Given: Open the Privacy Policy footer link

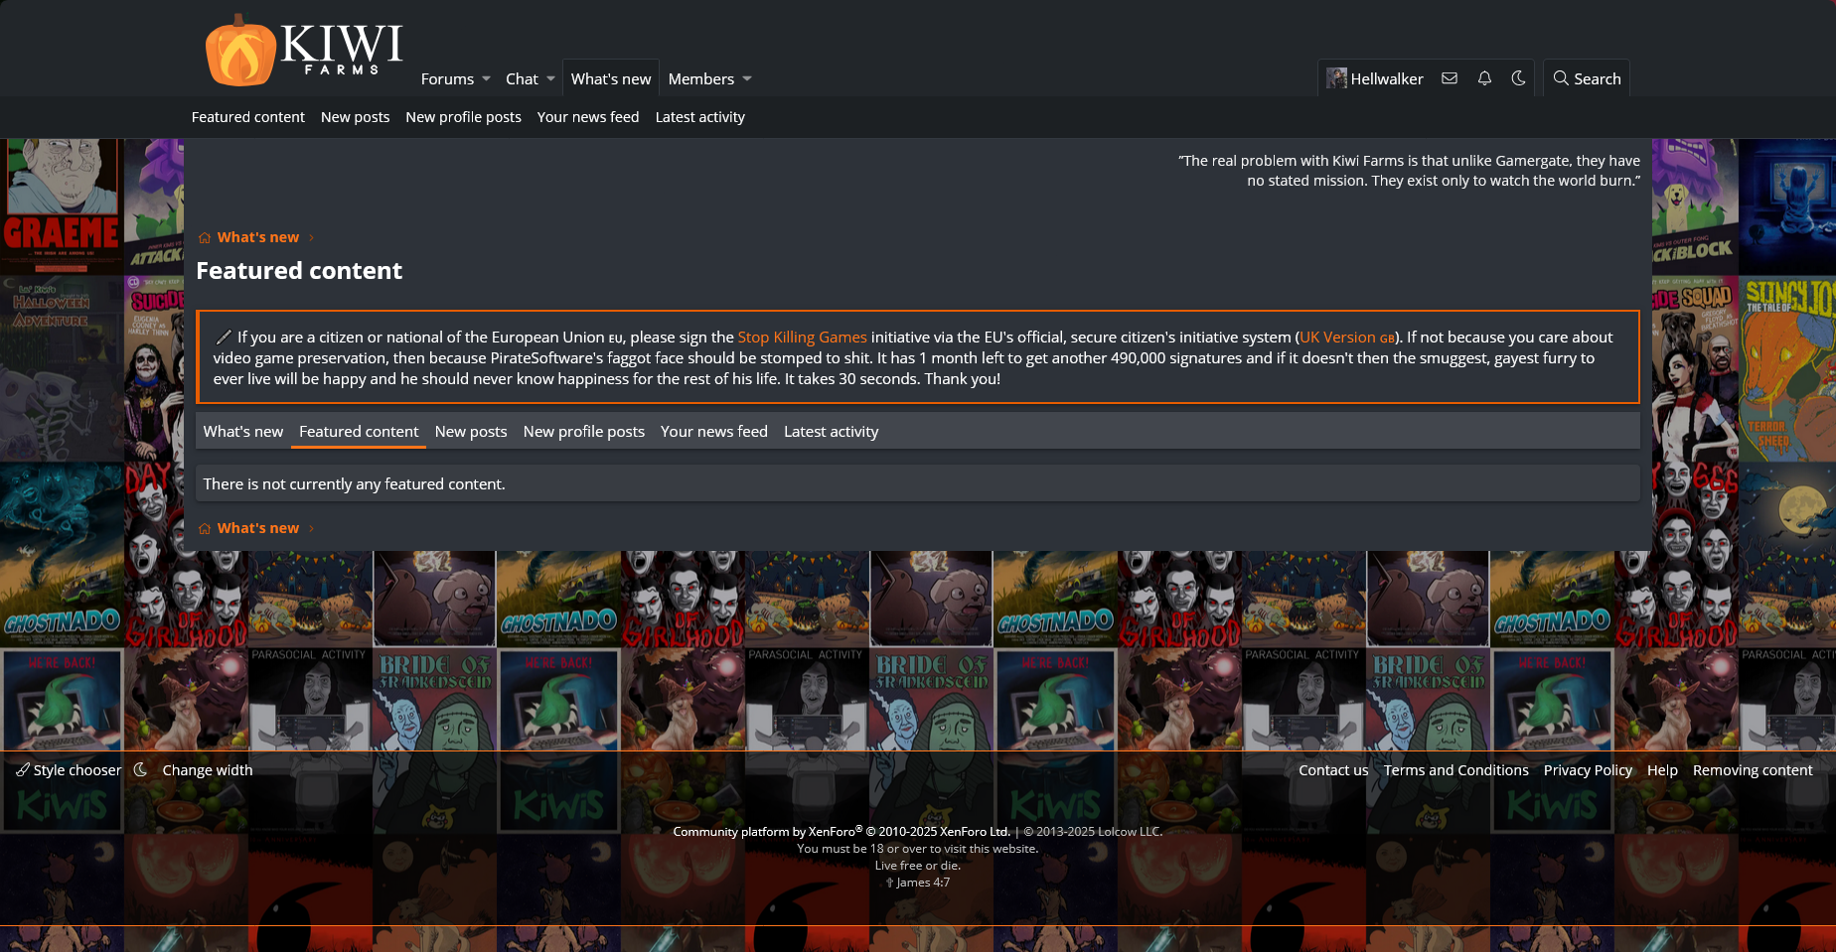Looking at the screenshot, I should coord(1588,770).
